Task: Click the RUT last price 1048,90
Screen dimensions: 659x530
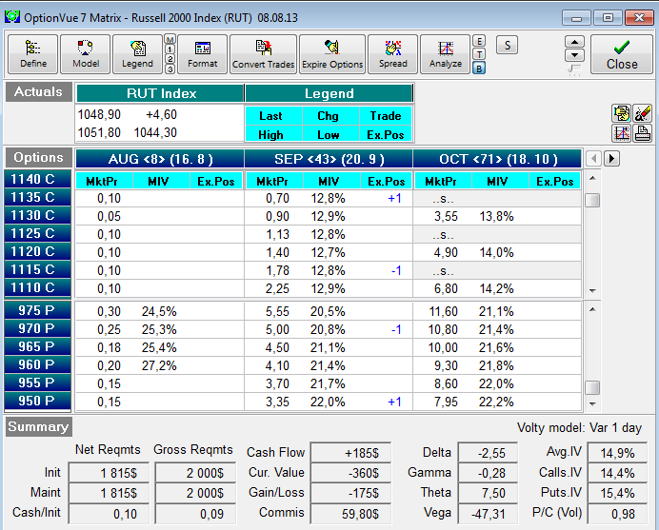Action: click(99, 114)
